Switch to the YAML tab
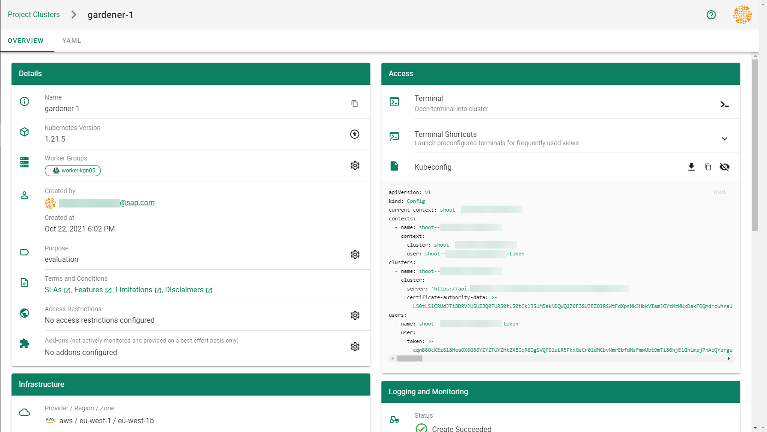This screenshot has width=767, height=432. [72, 41]
